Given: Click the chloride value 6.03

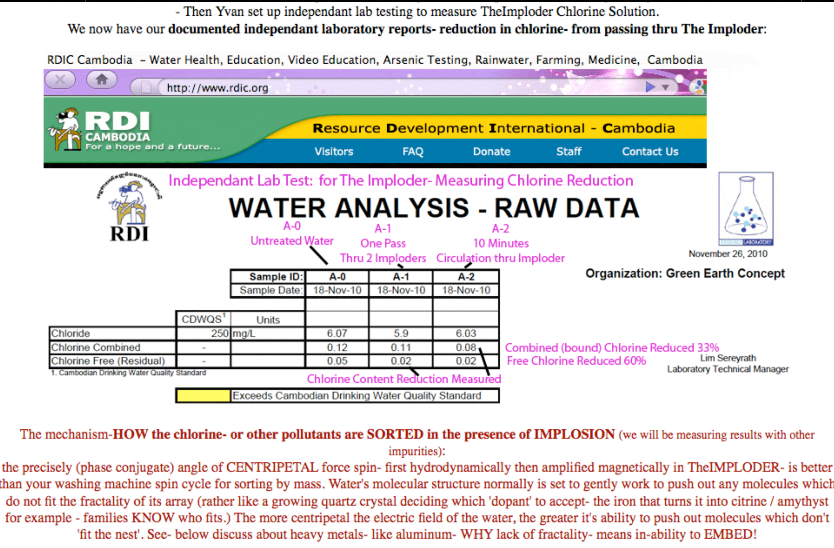Looking at the screenshot, I should click(x=466, y=333).
